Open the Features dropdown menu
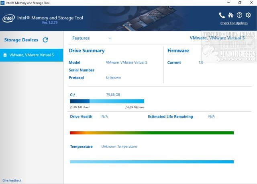 [x=81, y=38]
